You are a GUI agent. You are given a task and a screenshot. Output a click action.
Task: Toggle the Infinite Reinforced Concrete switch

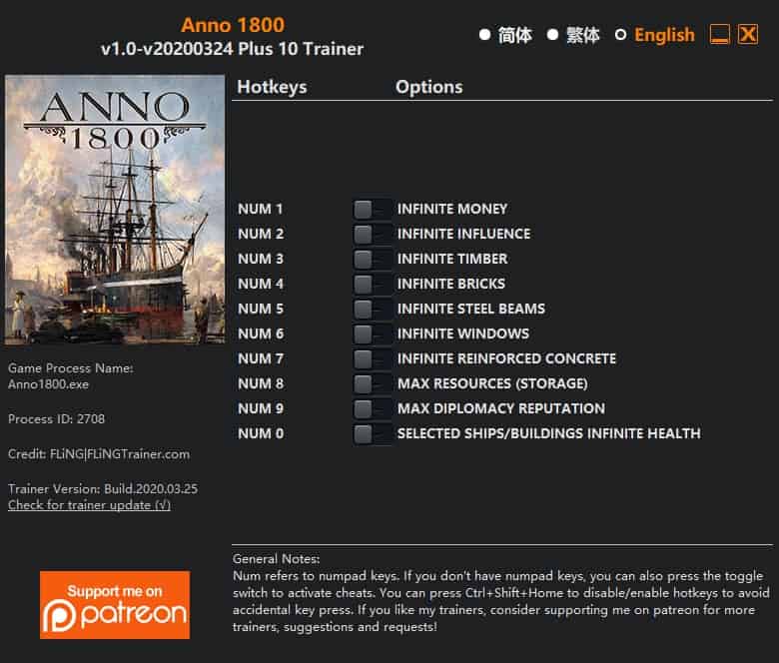point(373,358)
